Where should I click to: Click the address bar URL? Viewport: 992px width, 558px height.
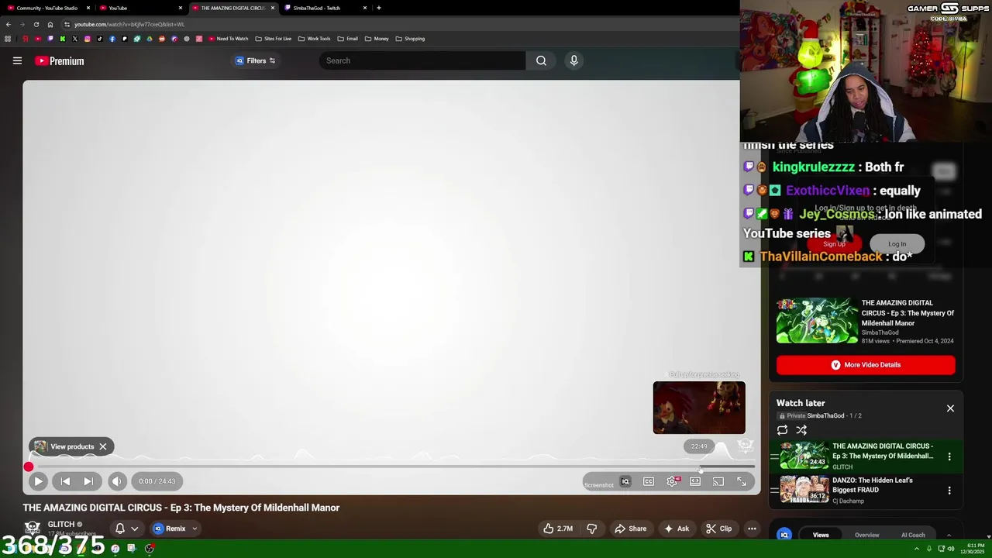[x=129, y=24]
